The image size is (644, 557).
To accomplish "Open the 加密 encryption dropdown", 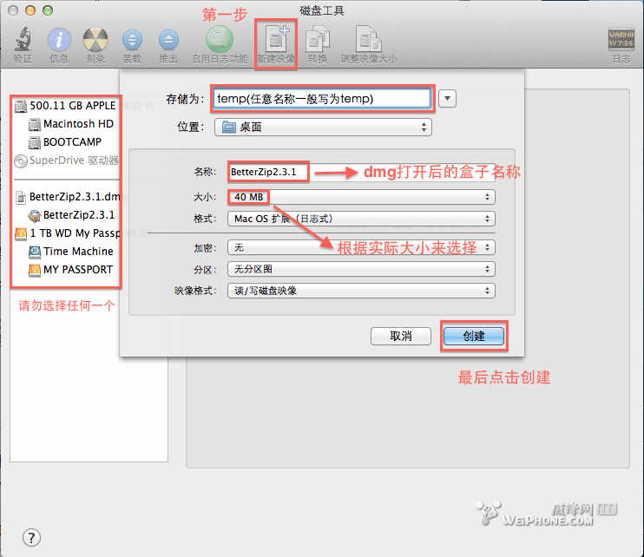I will tap(361, 247).
